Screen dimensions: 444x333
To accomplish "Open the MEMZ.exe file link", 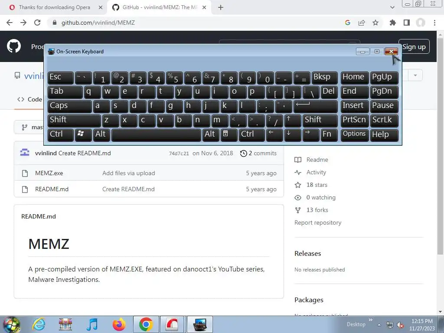I will pyautogui.click(x=49, y=173).
